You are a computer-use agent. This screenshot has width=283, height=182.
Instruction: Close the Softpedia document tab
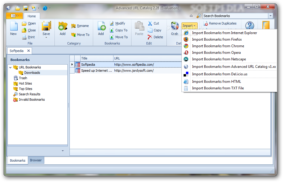[x=28, y=51]
